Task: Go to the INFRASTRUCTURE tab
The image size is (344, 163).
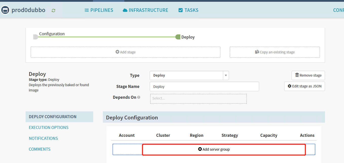Action: 145,10
